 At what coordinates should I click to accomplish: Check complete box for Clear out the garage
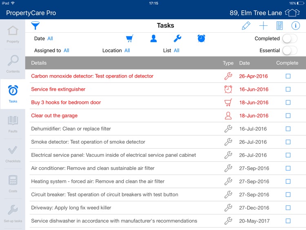[288, 116]
